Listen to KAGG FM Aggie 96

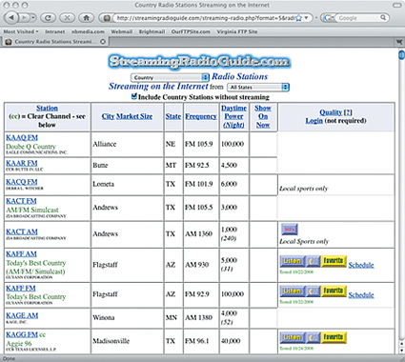point(292,337)
